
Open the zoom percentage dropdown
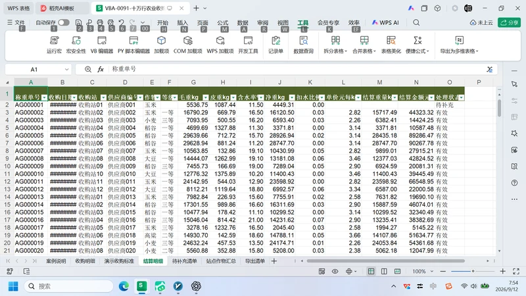tap(432, 271)
